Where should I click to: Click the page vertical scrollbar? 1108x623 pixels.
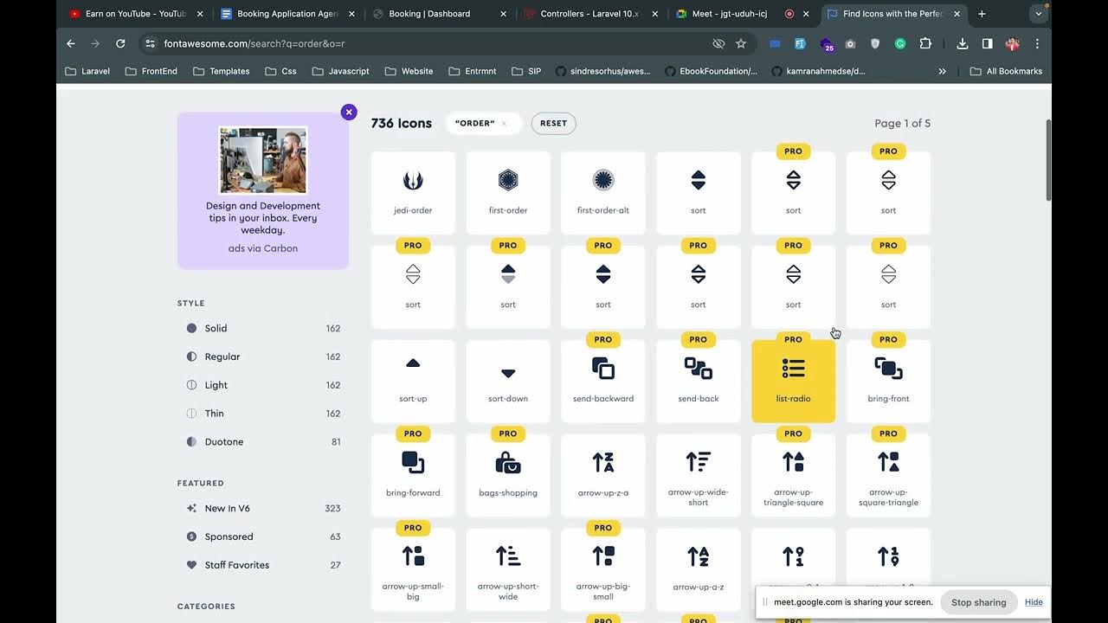1049,160
